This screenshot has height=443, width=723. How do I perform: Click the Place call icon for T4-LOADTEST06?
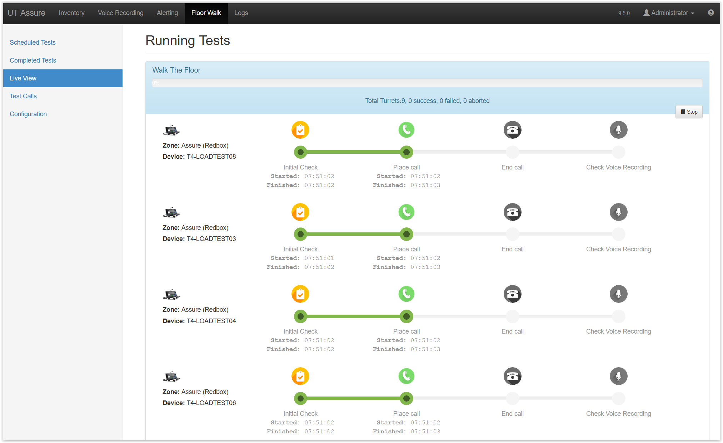pyautogui.click(x=407, y=376)
